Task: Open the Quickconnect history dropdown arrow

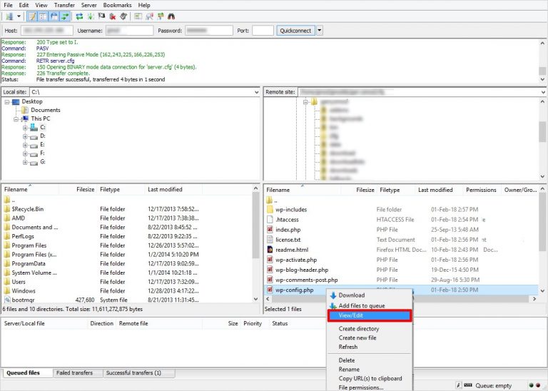Action: click(x=319, y=31)
